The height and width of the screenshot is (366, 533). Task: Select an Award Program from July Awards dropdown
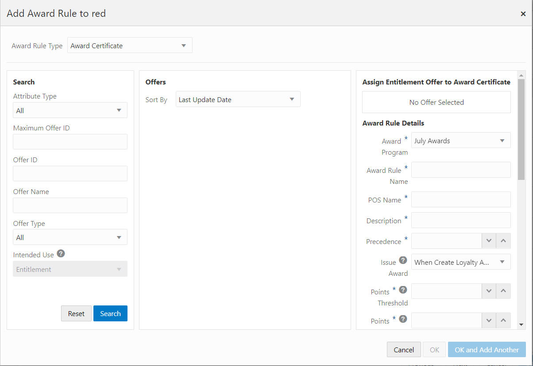461,140
